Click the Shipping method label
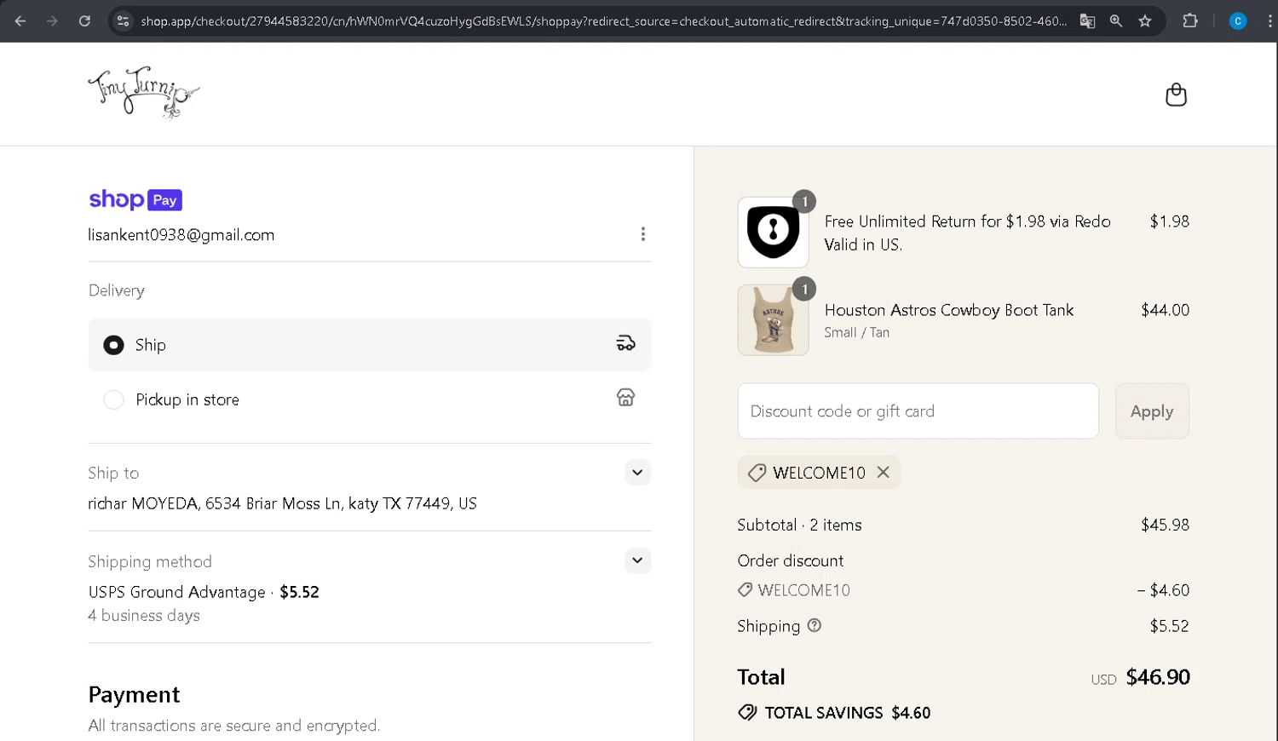Viewport: 1278px width, 741px height. coord(150,561)
